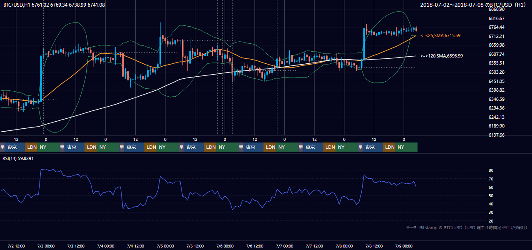Click the RSI(14) 59.8291 indicator label

pyautogui.click(x=18, y=158)
